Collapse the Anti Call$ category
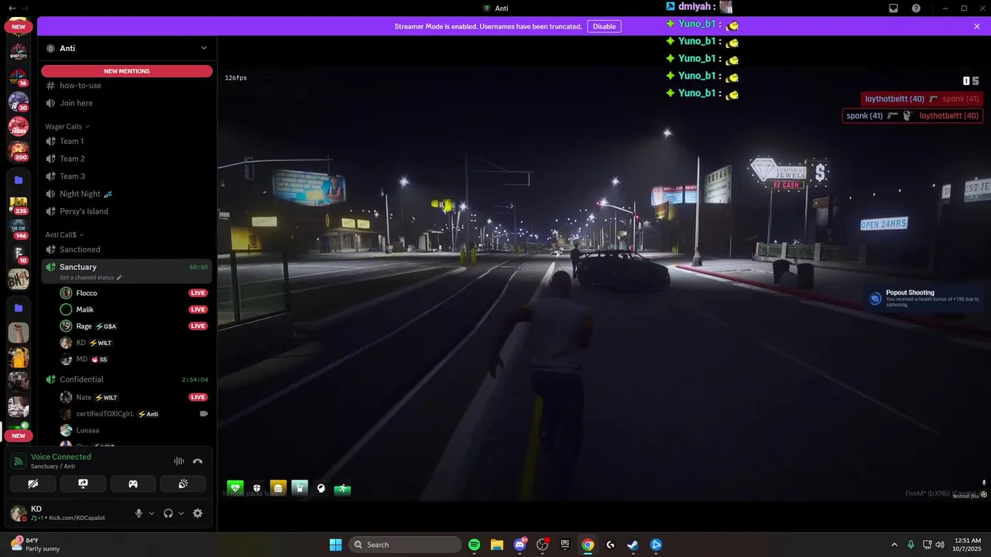This screenshot has height=557, width=991. [64, 234]
